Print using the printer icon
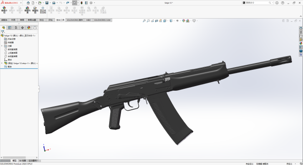This screenshot has height=165, width=303. click(x=54, y=3)
